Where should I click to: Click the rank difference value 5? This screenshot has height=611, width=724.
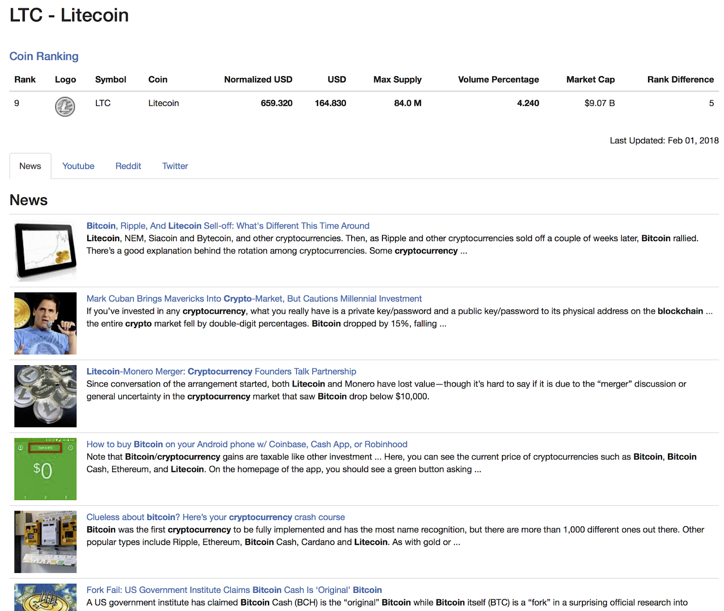click(x=711, y=103)
